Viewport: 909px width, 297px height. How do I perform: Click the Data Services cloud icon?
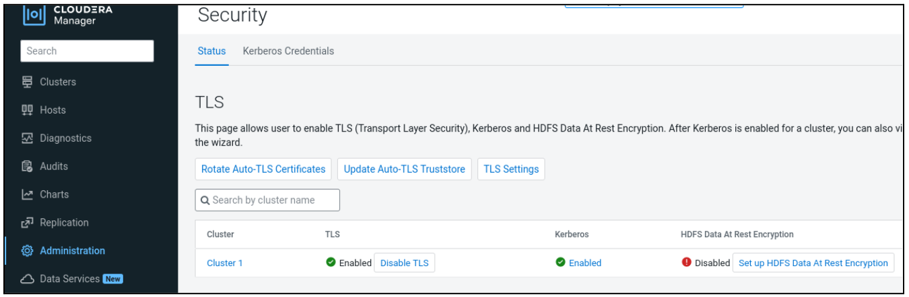pos(28,280)
